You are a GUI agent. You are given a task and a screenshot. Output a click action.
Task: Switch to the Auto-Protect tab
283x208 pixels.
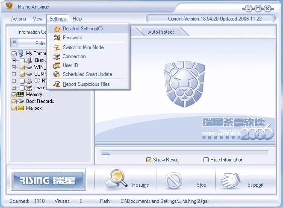coord(161,32)
